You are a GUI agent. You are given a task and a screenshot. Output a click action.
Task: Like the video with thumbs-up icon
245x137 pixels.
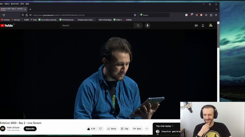tap(91, 129)
